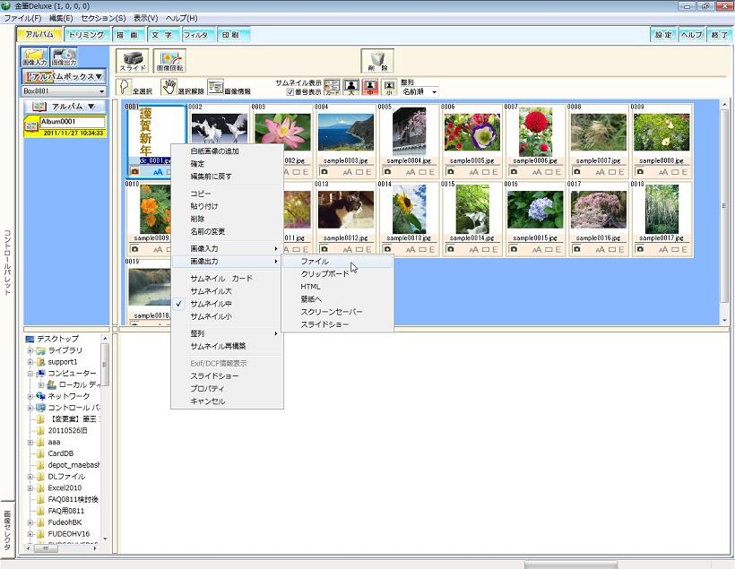Viewport: 735px width, 569px height.
Task: Click the 全選択 select all icon
Action: [x=125, y=86]
